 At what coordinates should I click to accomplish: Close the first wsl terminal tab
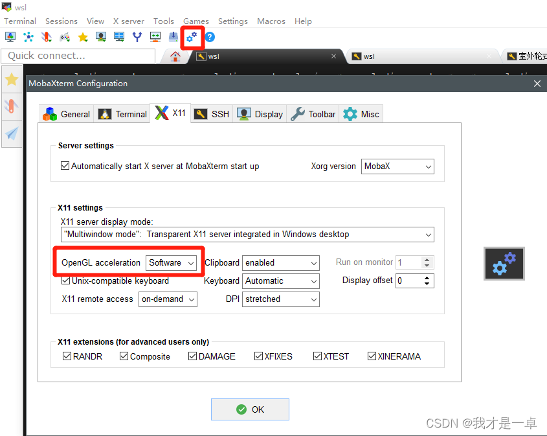pyautogui.click(x=333, y=56)
